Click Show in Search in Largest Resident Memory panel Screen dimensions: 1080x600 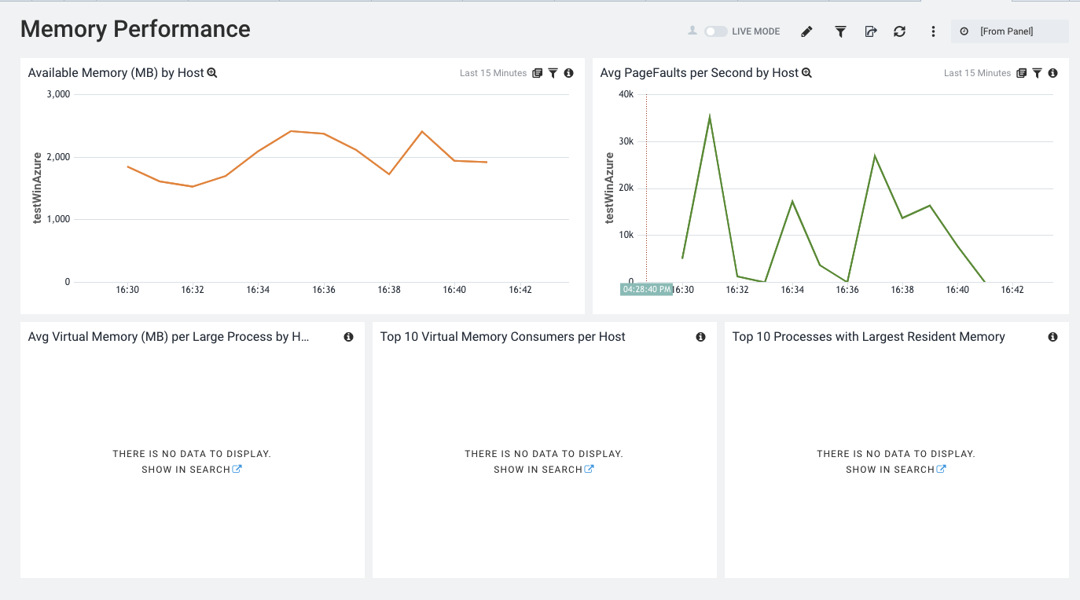coord(896,470)
